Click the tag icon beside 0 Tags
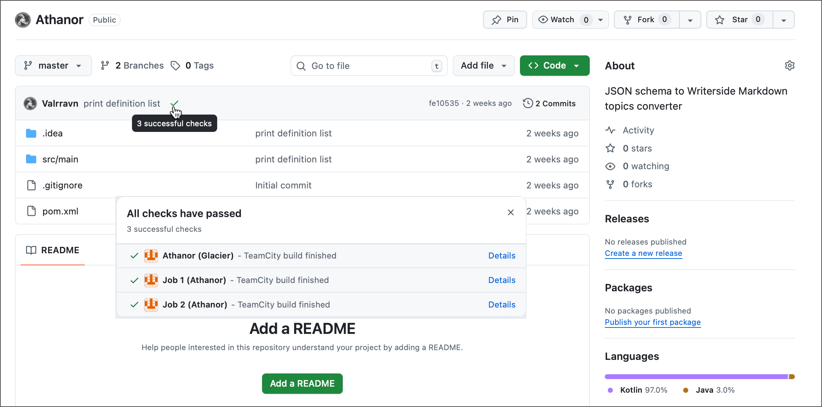 click(176, 65)
